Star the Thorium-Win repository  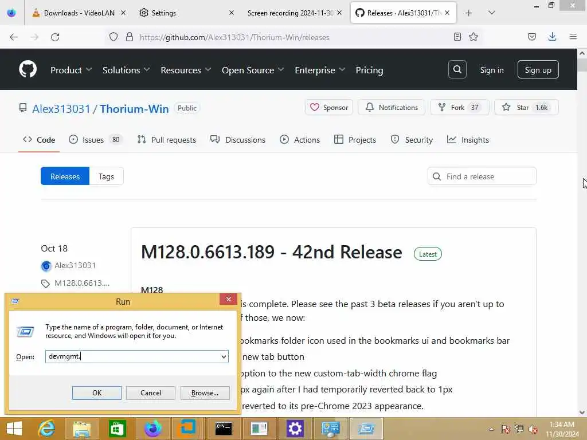click(x=526, y=107)
